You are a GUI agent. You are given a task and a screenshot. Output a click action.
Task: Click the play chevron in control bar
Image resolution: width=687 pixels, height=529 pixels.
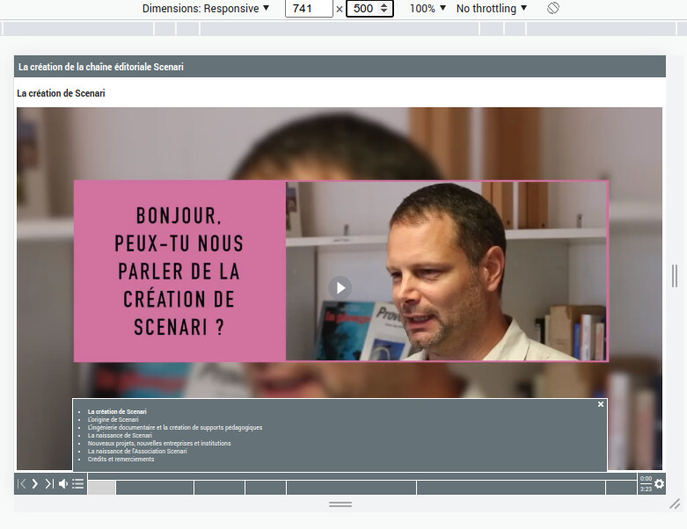(35, 483)
